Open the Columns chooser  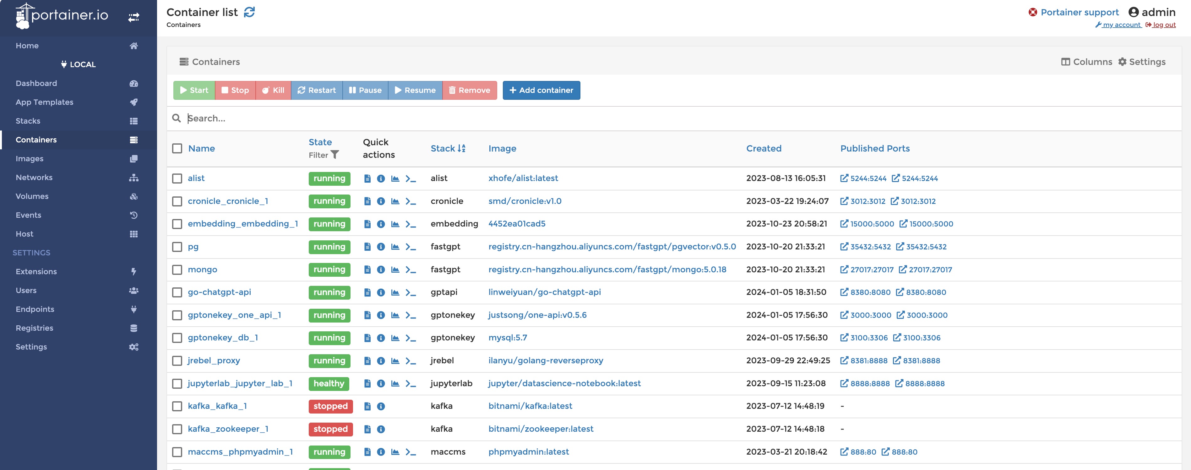point(1086,62)
